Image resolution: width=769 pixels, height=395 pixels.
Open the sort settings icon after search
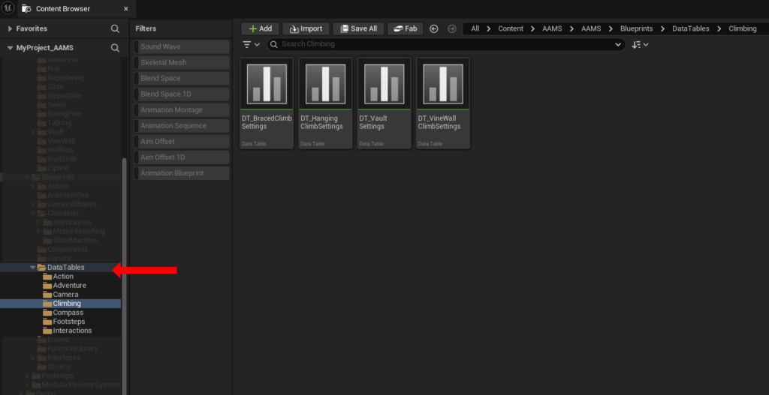[x=640, y=45]
